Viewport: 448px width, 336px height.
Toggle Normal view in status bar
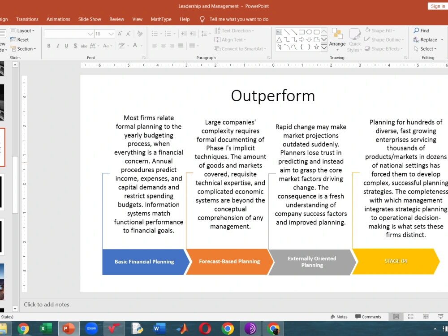pyautogui.click(x=396, y=317)
